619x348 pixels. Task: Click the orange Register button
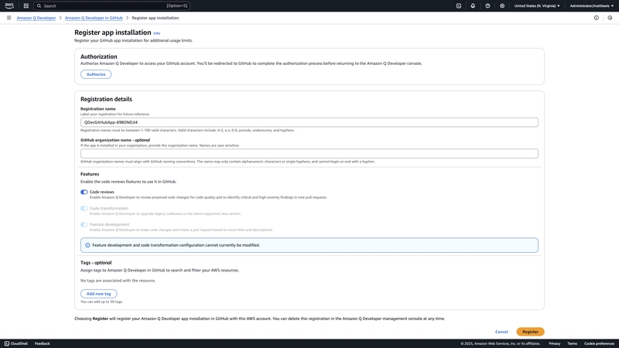[530, 332]
